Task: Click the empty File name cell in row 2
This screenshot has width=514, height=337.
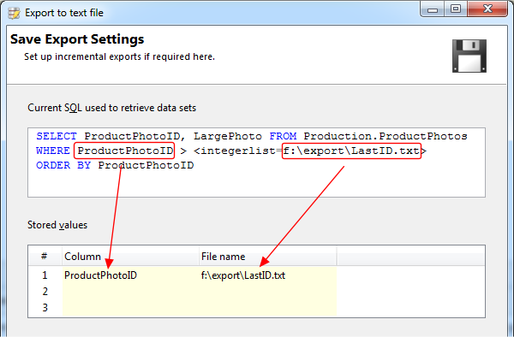Action: [268, 291]
